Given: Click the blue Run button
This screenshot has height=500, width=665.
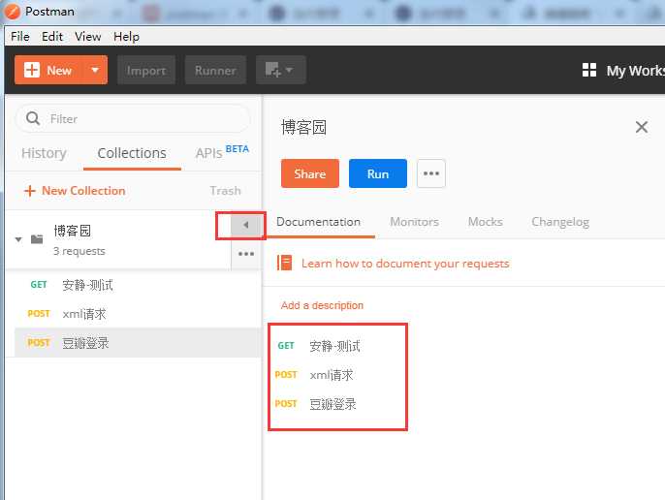Looking at the screenshot, I should click(x=378, y=173).
